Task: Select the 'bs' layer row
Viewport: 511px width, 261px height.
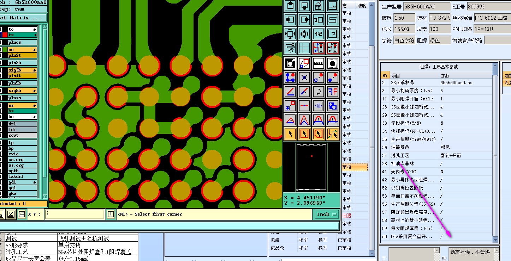Action: 23,111
